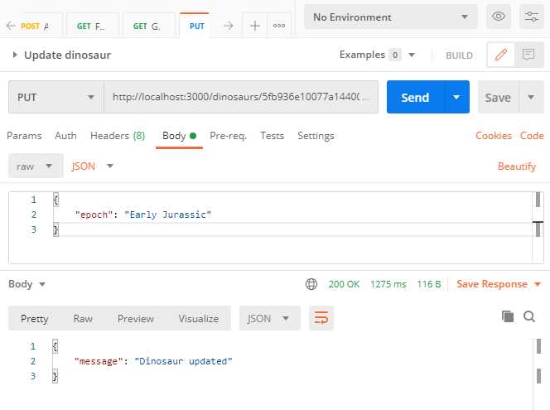Click the Code link
The height and width of the screenshot is (410, 550).
532,136
